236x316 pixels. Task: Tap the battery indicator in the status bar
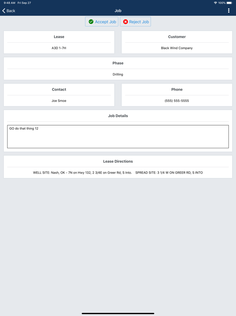230,2
